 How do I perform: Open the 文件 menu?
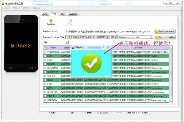(x=6, y=9)
